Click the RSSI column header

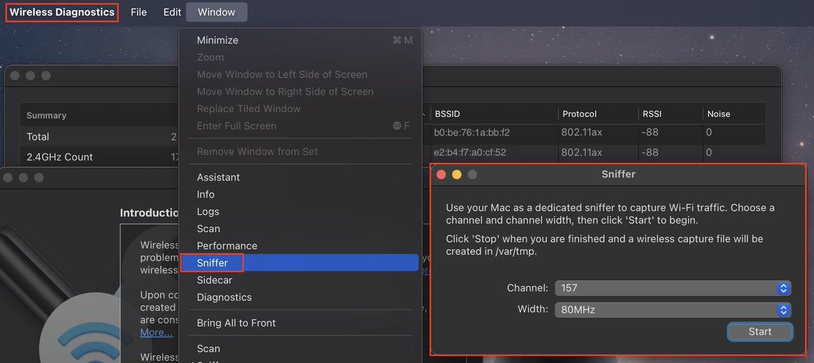pyautogui.click(x=670, y=114)
